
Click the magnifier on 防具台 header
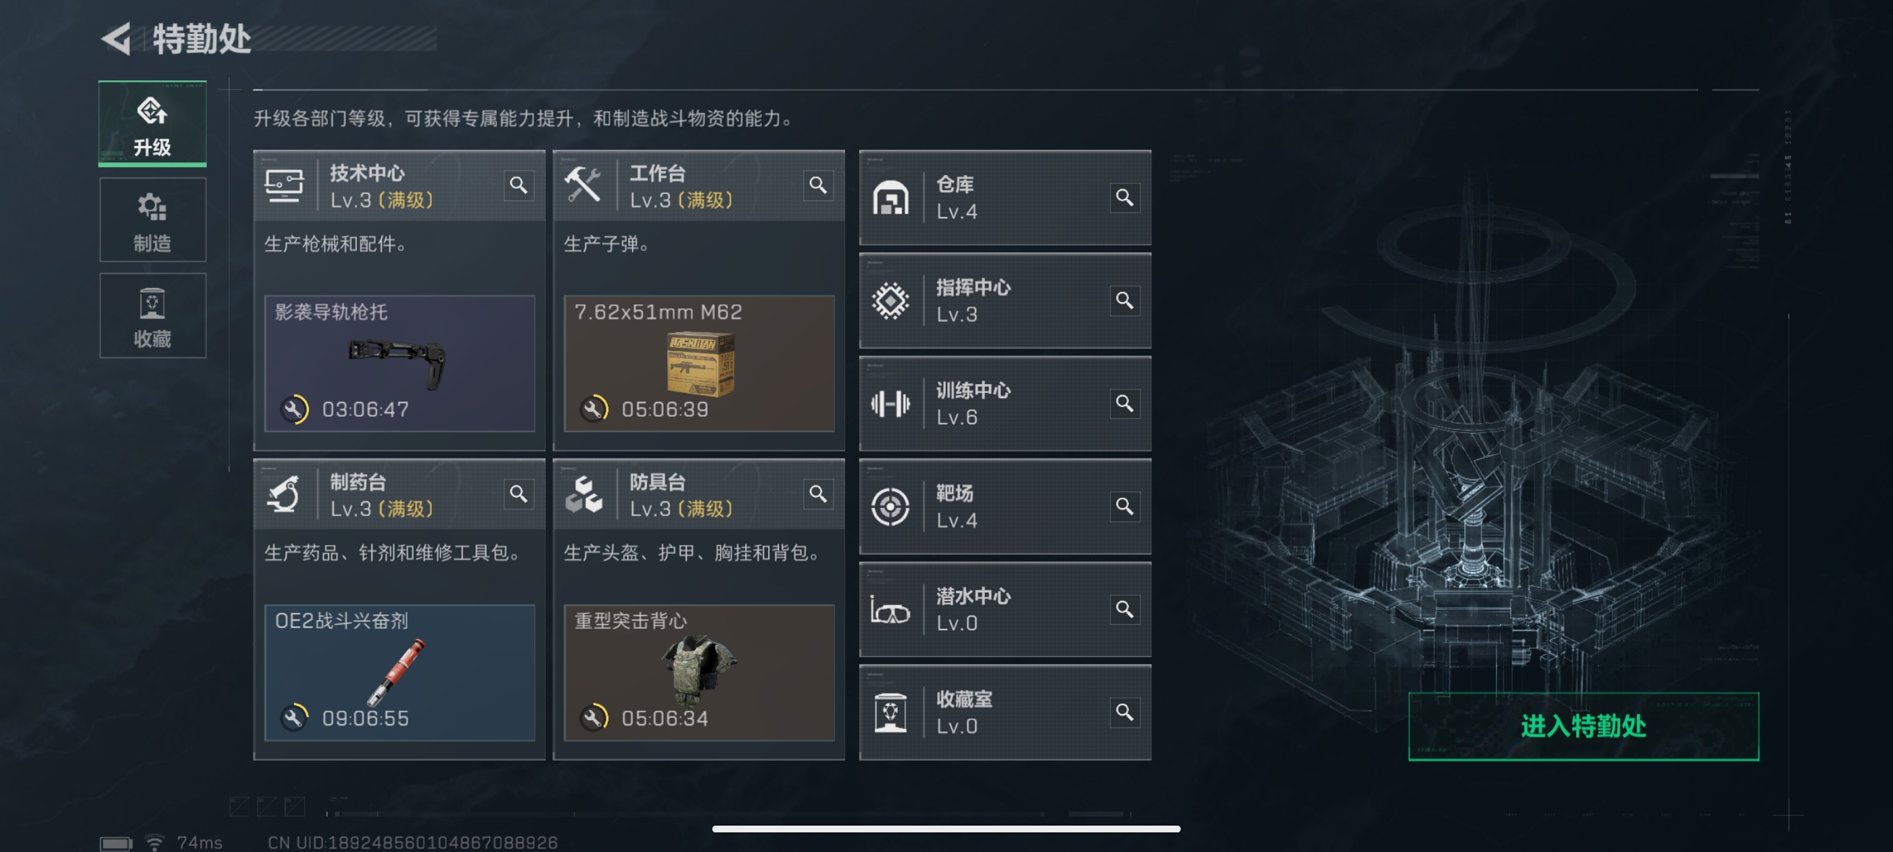(818, 494)
